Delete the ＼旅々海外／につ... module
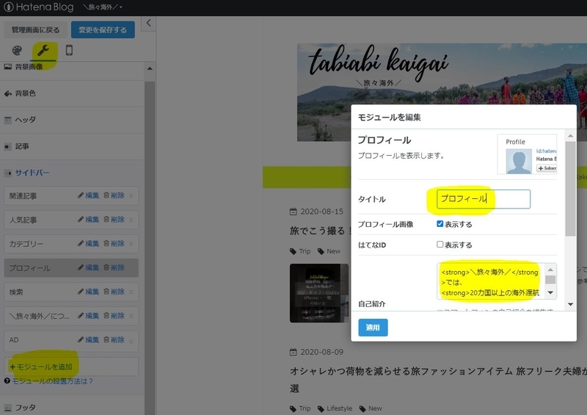Image resolution: width=587 pixels, height=415 pixels. click(x=114, y=316)
